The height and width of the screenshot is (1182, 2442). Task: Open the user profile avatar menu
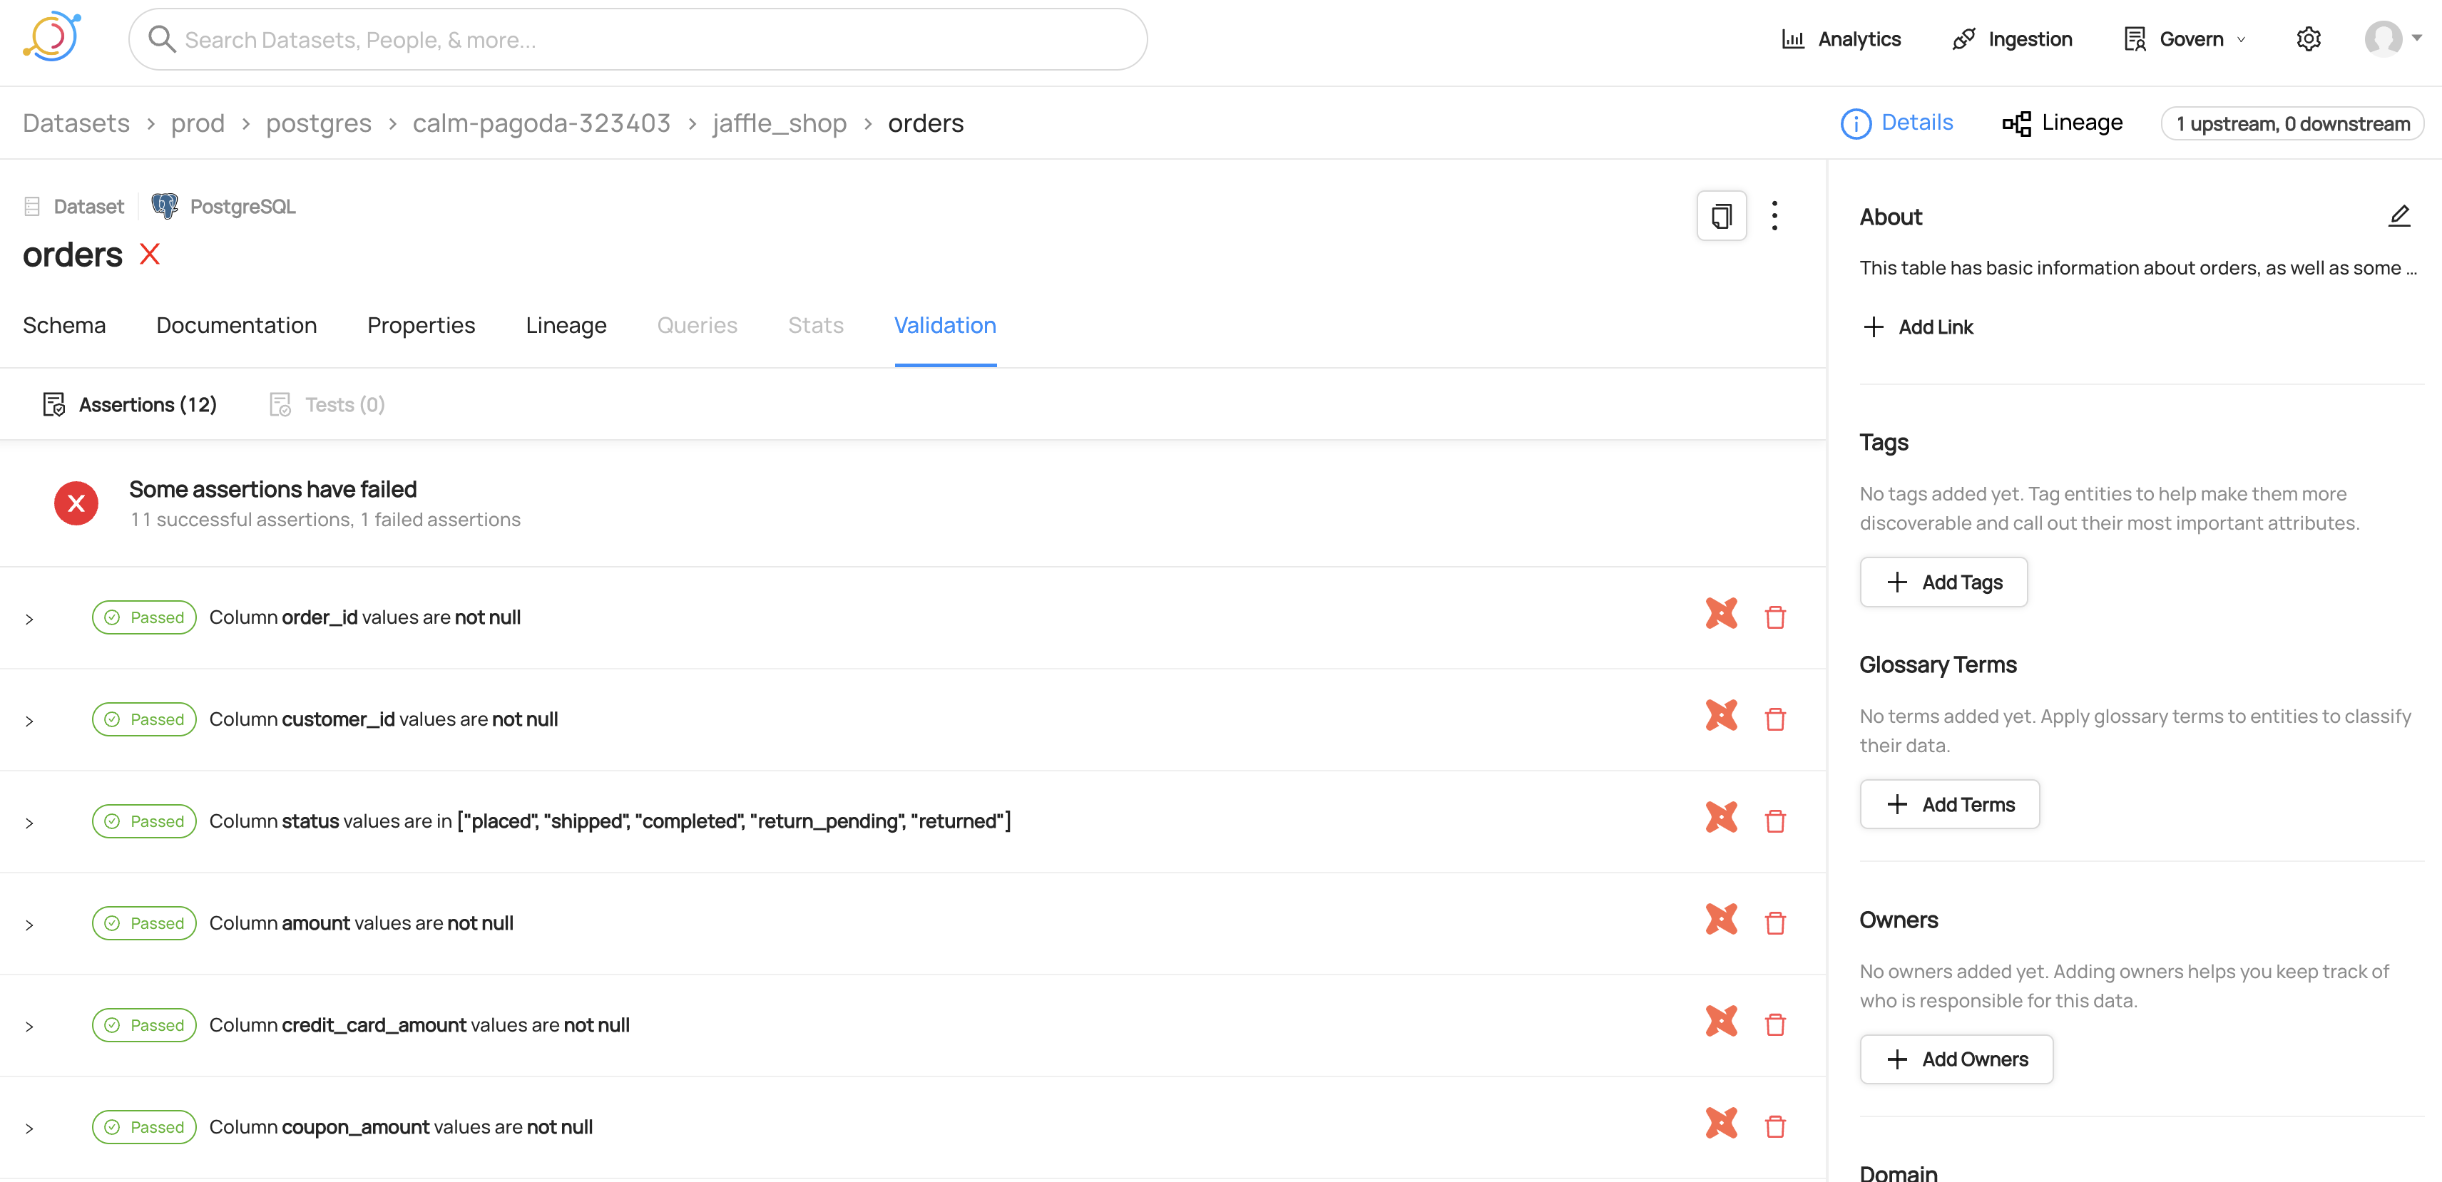click(2384, 39)
